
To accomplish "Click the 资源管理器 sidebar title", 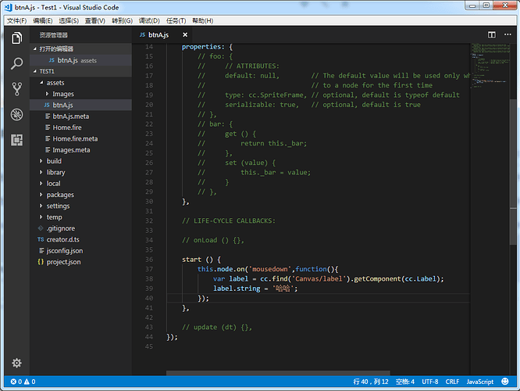I will pos(53,35).
